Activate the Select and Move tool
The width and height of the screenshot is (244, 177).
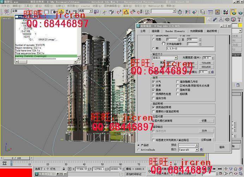(x=61, y=12)
